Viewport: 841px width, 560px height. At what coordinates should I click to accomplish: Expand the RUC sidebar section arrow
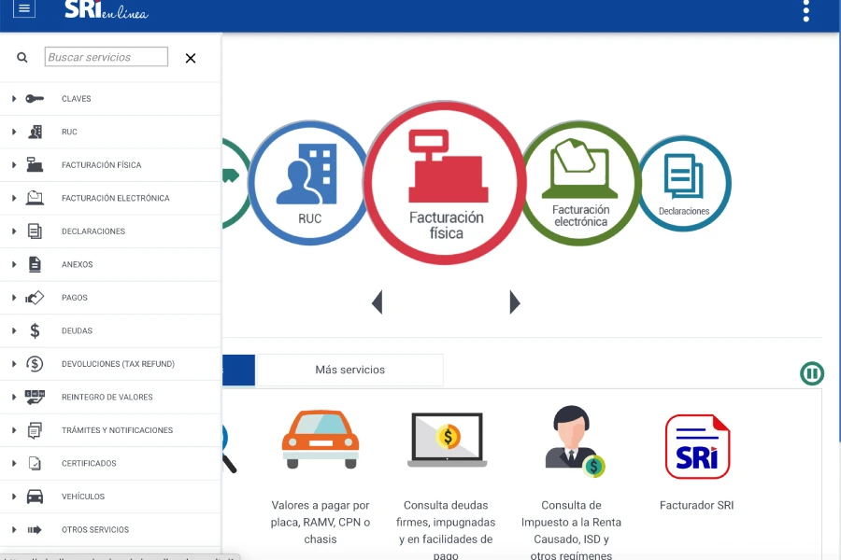14,132
